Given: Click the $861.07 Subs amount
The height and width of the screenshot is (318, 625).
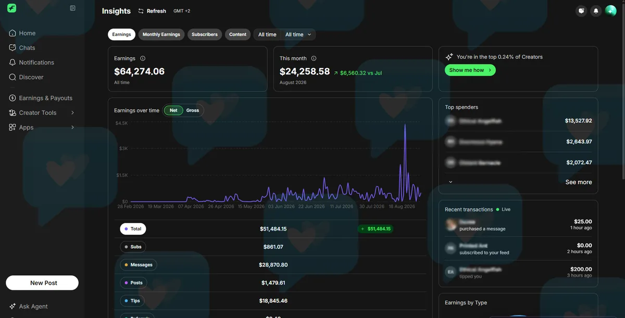Looking at the screenshot, I should pos(273,247).
